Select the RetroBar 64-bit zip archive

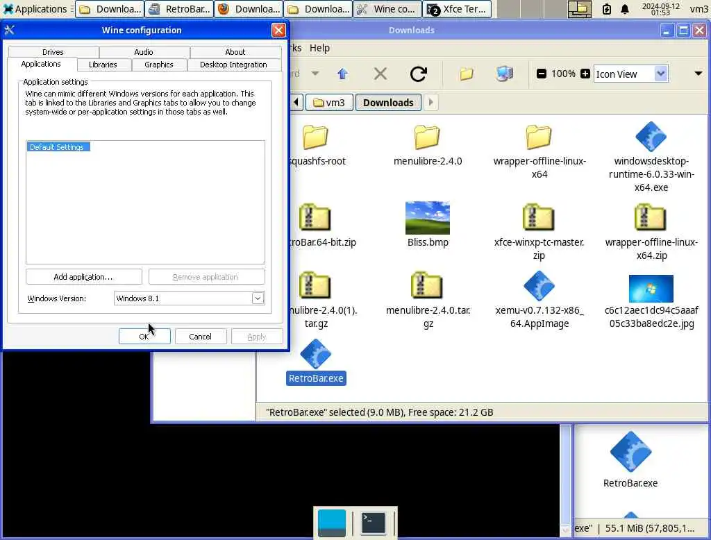315,218
